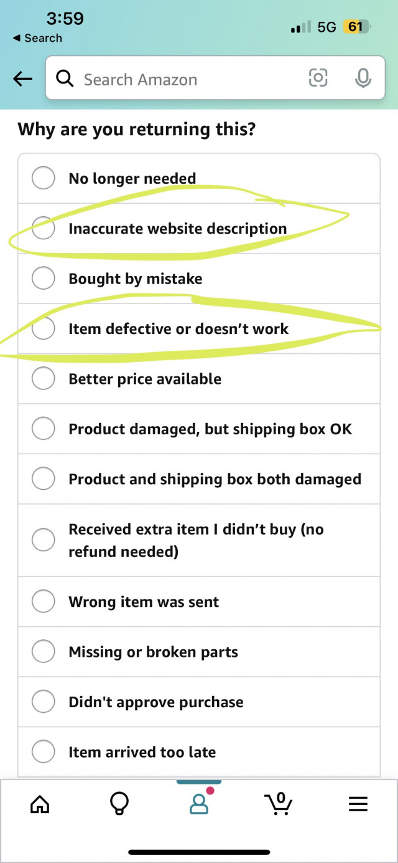Open the shopping cart icon
Viewport: 398px width, 863px height.
tap(279, 804)
